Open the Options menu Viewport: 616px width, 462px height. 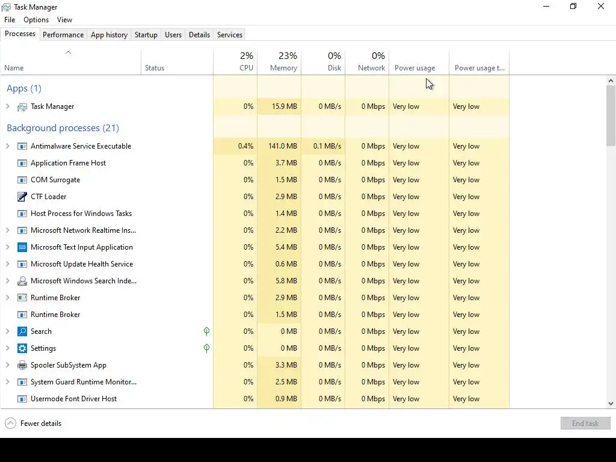36,20
